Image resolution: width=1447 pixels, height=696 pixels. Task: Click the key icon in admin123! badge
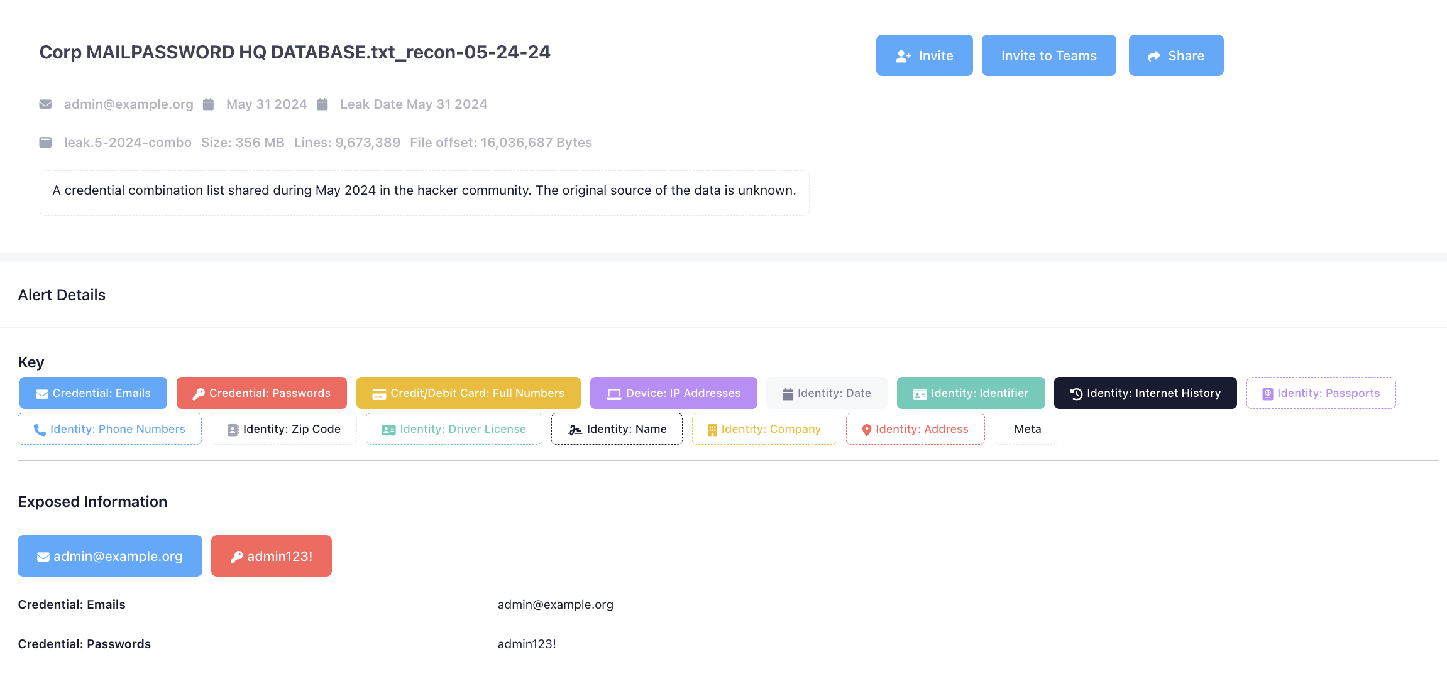pos(236,557)
